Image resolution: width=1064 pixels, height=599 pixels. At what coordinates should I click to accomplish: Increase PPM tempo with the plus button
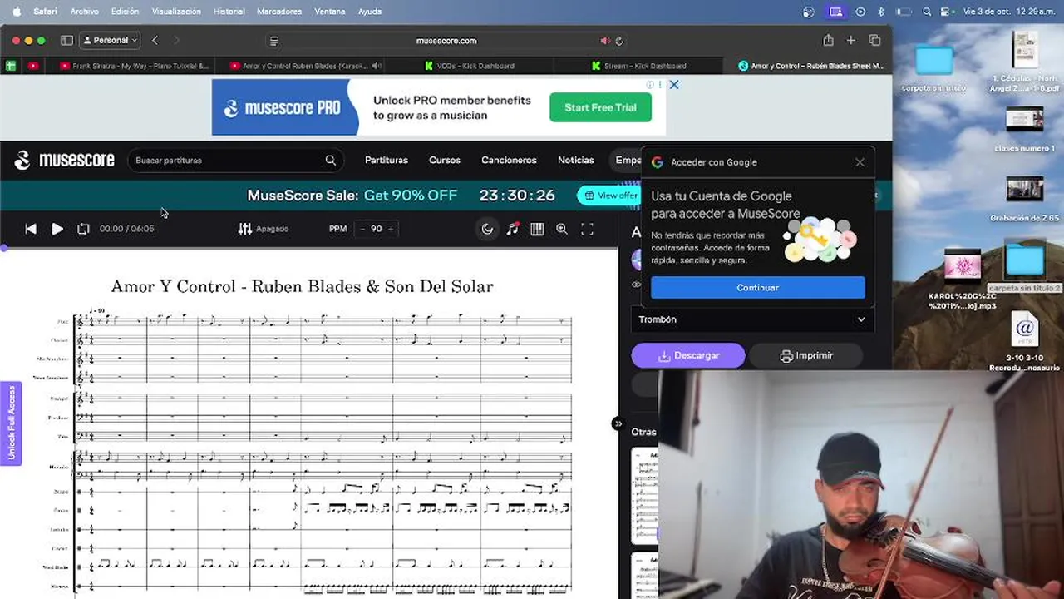(x=390, y=229)
